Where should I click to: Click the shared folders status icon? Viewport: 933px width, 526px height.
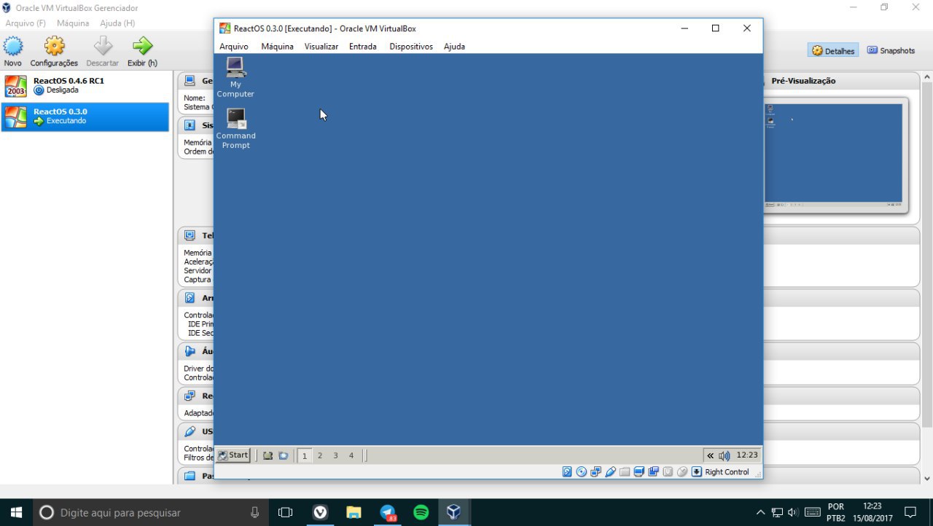(x=625, y=472)
